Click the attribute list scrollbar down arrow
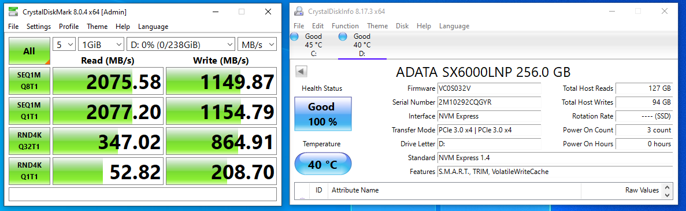Viewport: 686px width, 211px height. click(x=667, y=195)
